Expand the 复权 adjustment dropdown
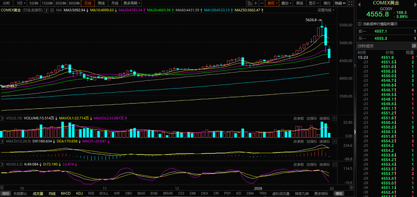The height and width of the screenshot is (197, 417). (272, 3)
